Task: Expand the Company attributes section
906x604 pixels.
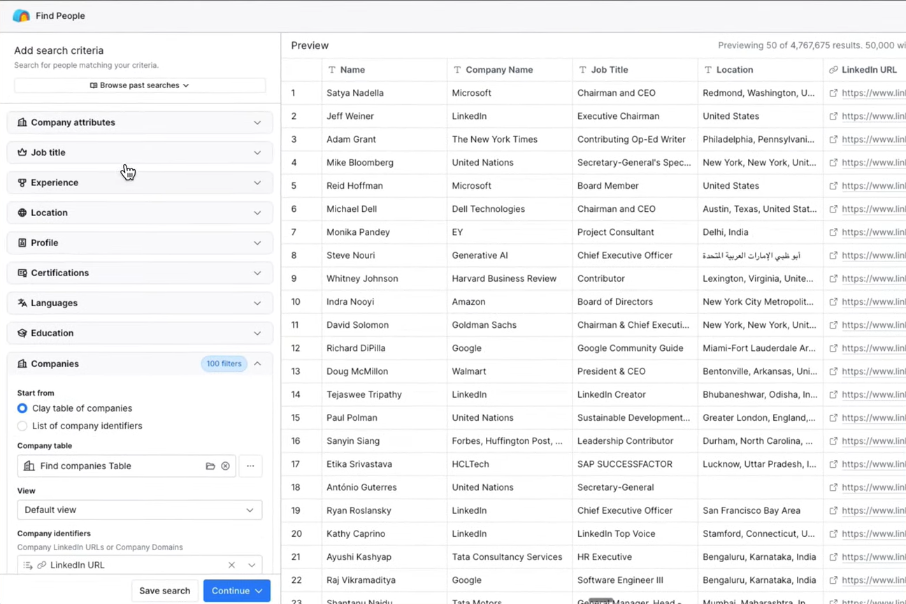Action: [x=140, y=122]
